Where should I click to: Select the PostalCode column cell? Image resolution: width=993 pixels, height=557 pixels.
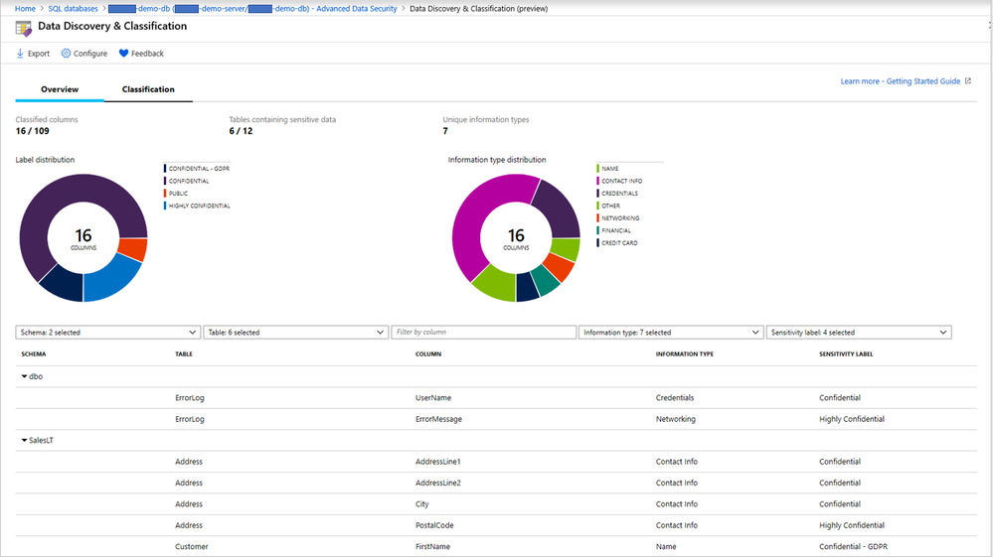434,525
